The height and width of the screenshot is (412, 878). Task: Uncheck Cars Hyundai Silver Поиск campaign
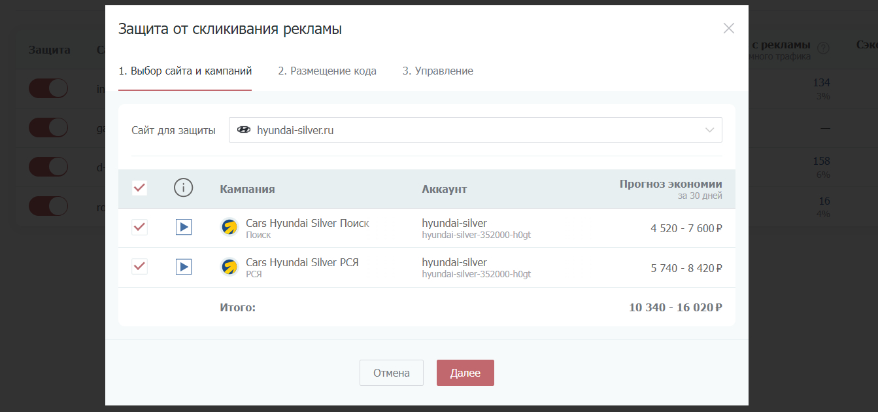click(140, 228)
